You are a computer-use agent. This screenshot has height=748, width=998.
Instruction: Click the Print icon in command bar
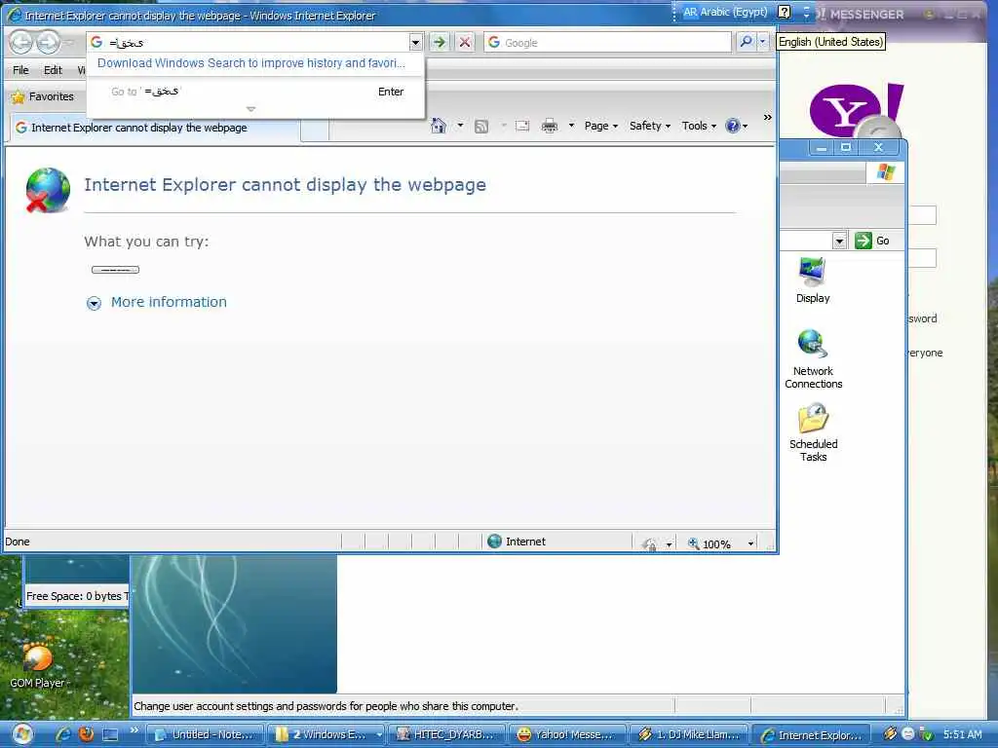(550, 126)
